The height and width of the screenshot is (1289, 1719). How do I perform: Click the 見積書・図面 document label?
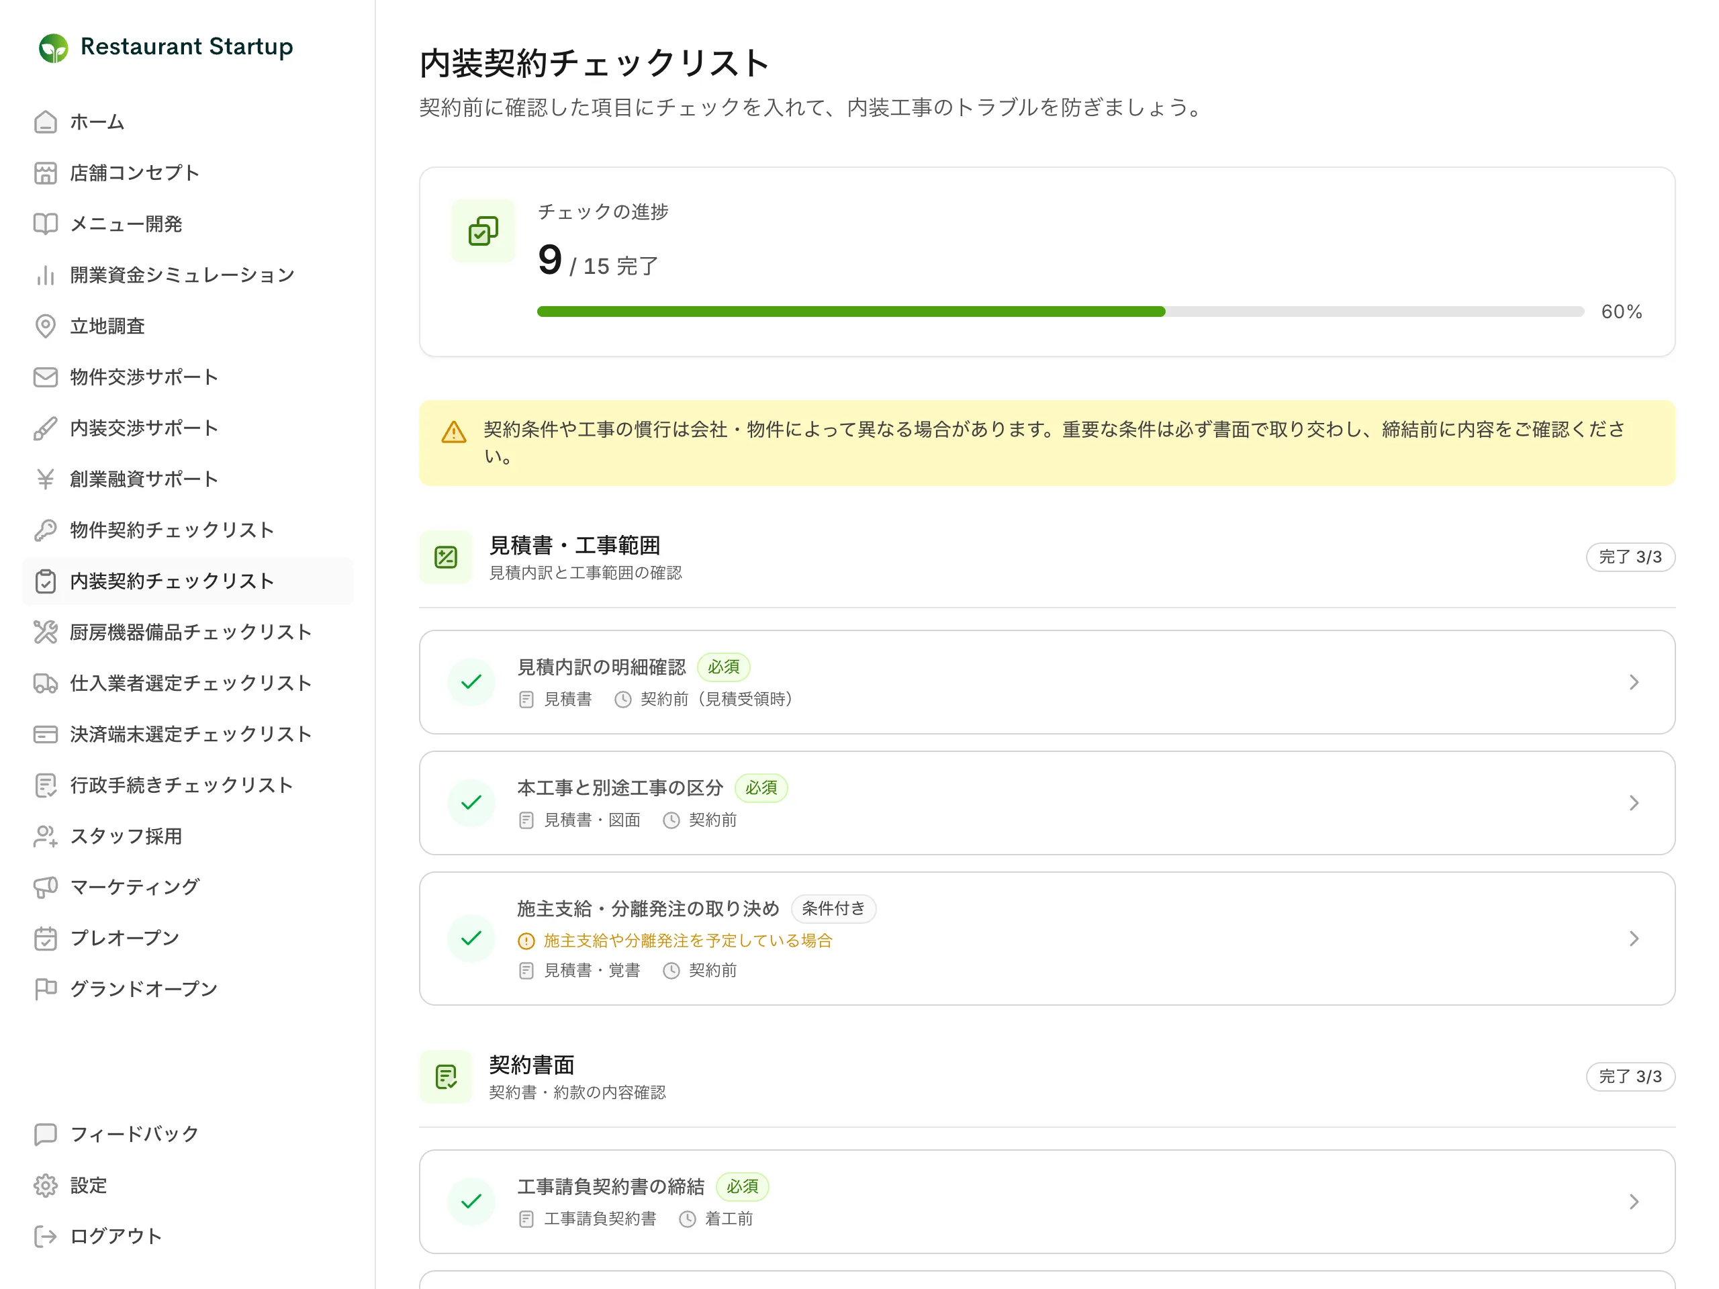[592, 820]
